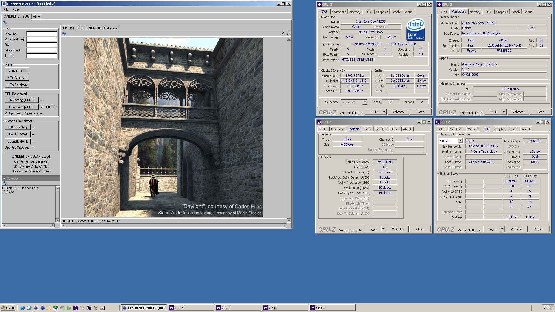Image resolution: width=555 pixels, height=312 pixels.
Task: Click the pushpin icon in the Pictures panel
Action: [x=64, y=34]
